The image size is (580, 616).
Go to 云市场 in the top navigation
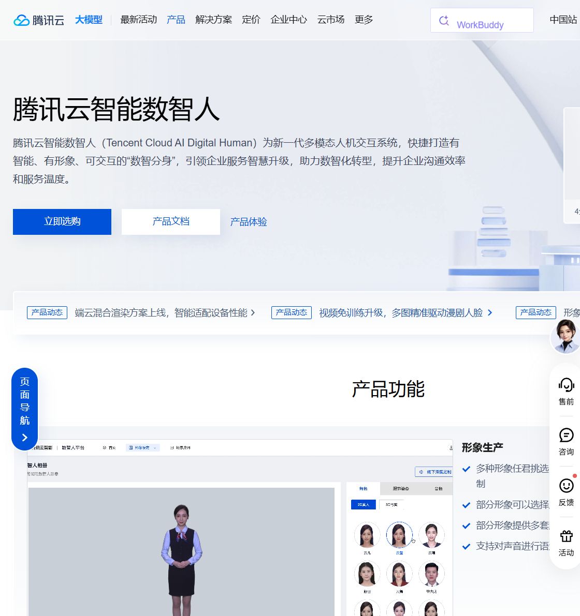pos(331,20)
